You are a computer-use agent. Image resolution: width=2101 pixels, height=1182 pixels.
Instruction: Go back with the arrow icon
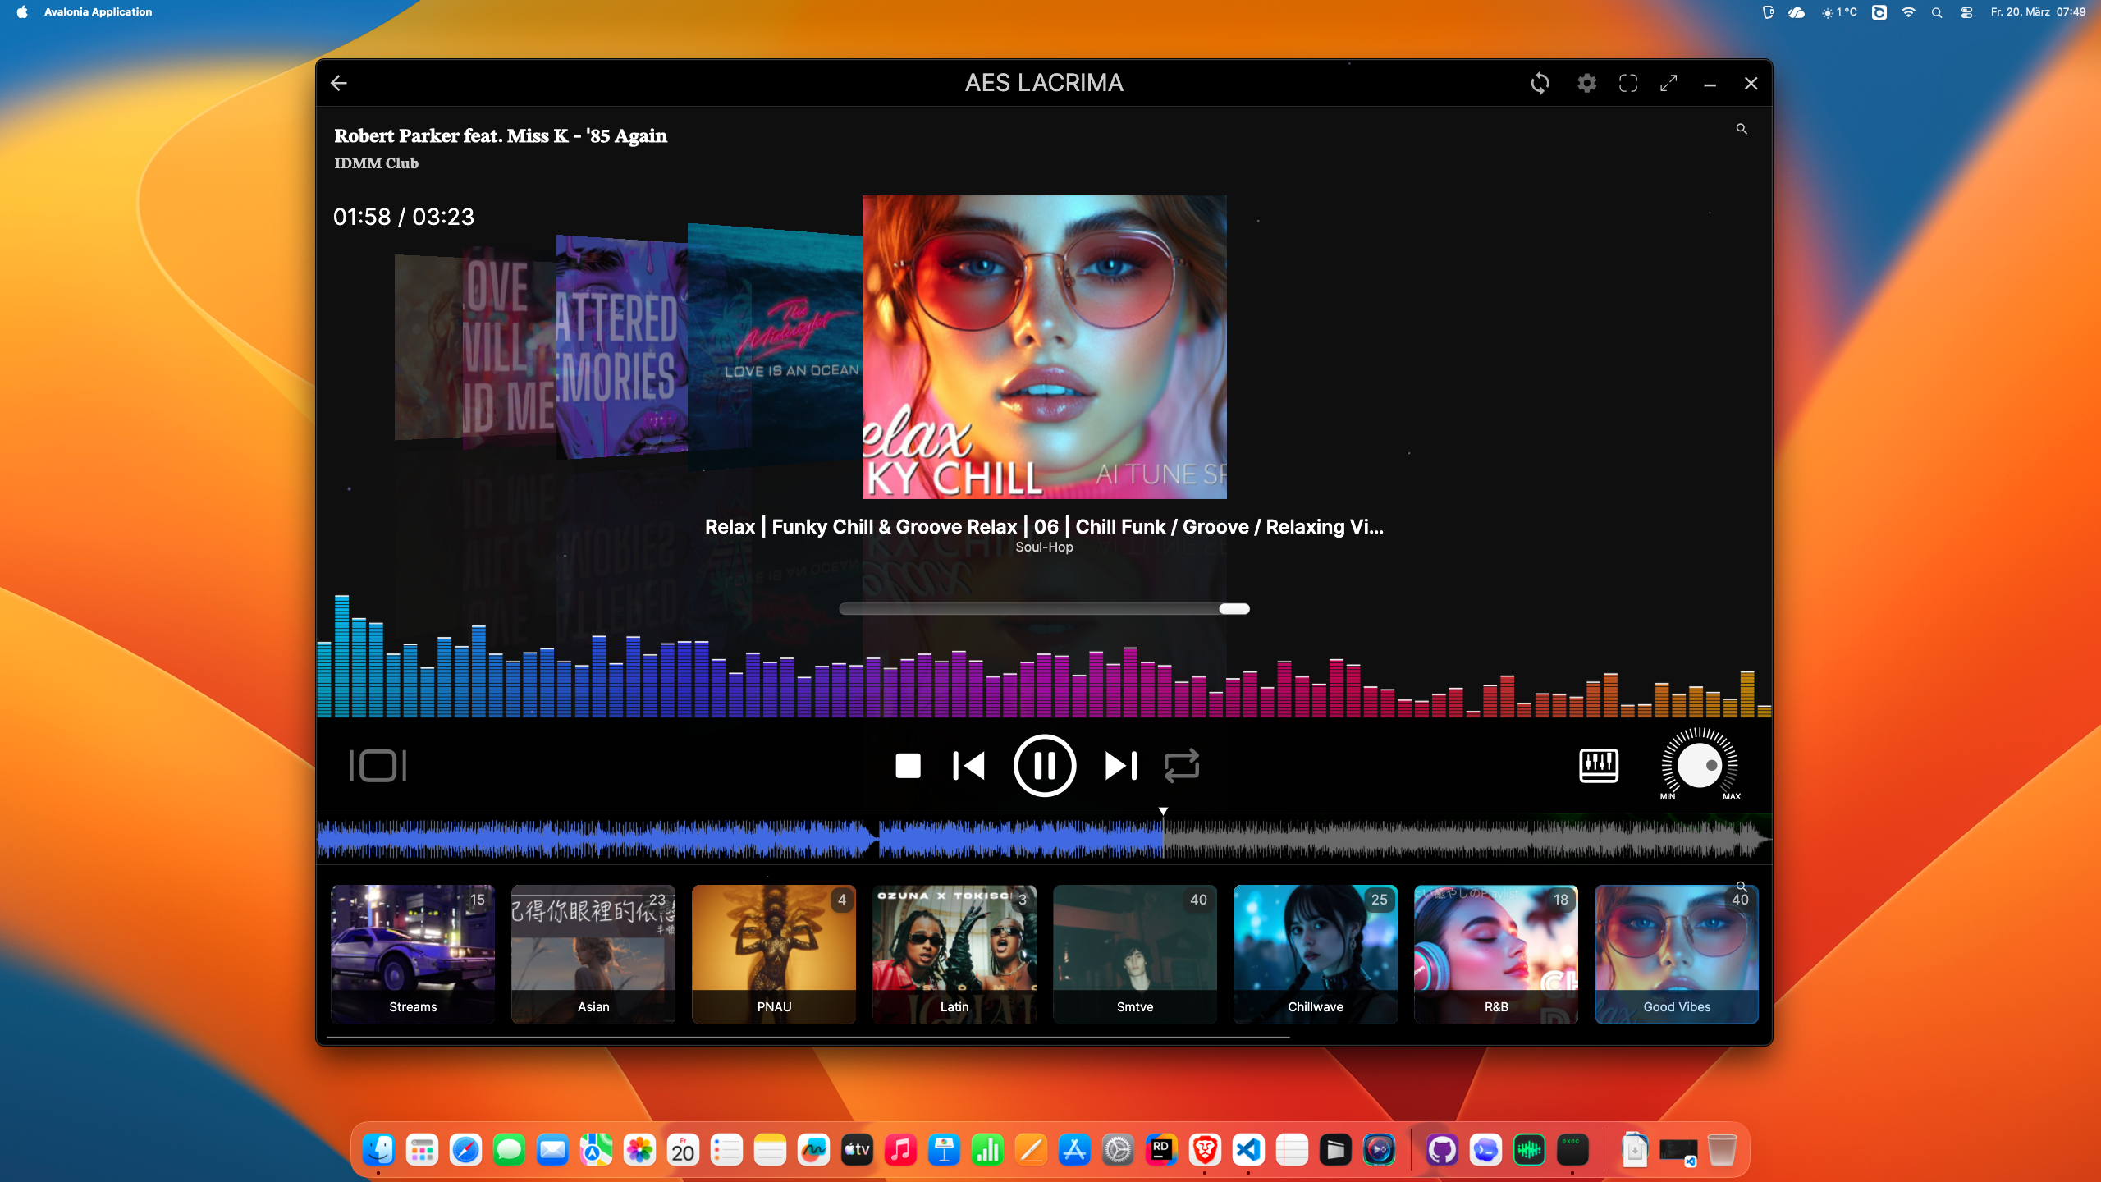tap(339, 83)
